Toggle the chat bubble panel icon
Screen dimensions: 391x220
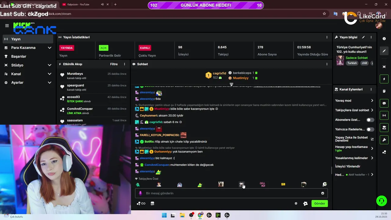[384, 103]
